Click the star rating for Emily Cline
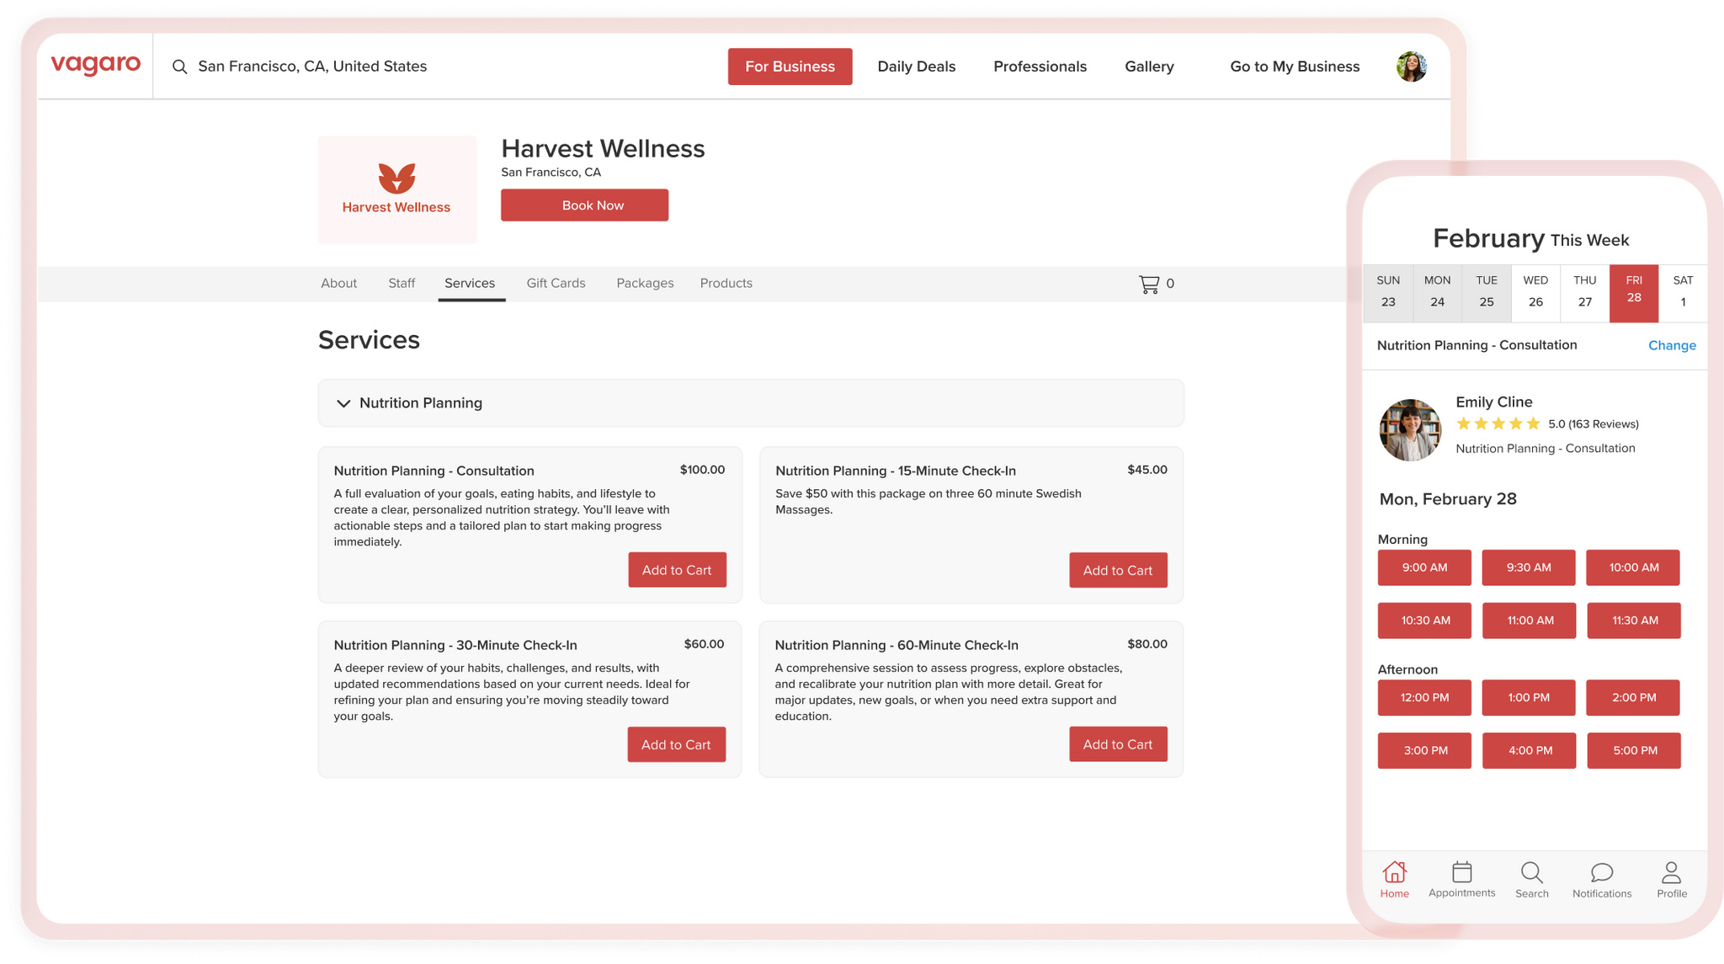 [1498, 423]
